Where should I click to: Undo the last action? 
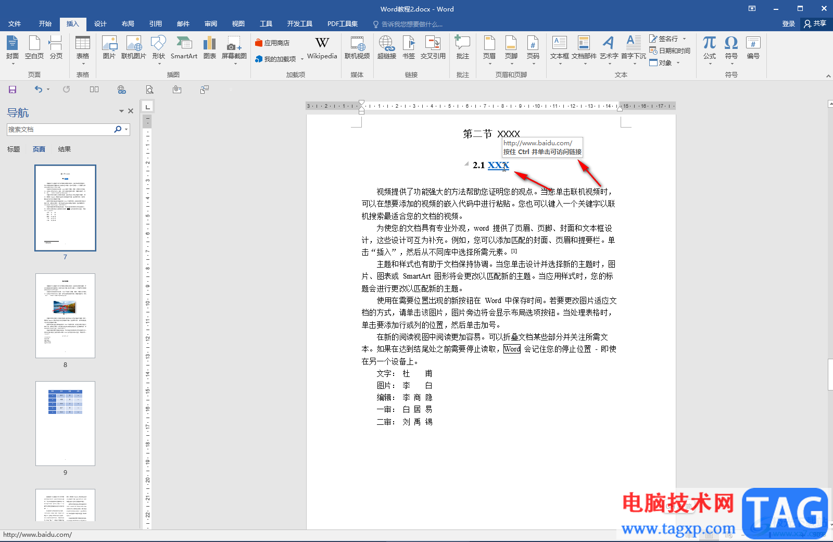pyautogui.click(x=39, y=90)
